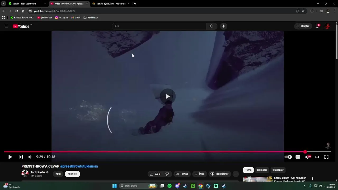Switch to the Donate ByNoGame browser tab
The image size is (338, 190).
coord(111,4)
